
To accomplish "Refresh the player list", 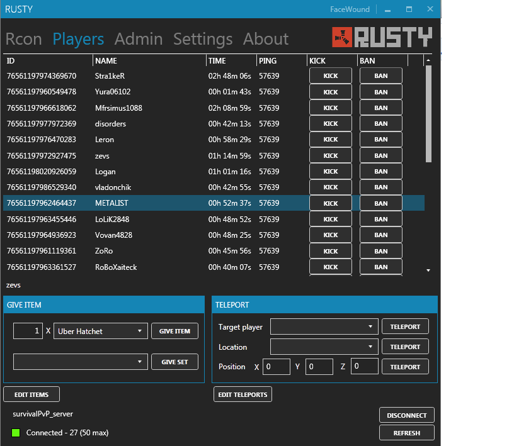I will [x=407, y=433].
